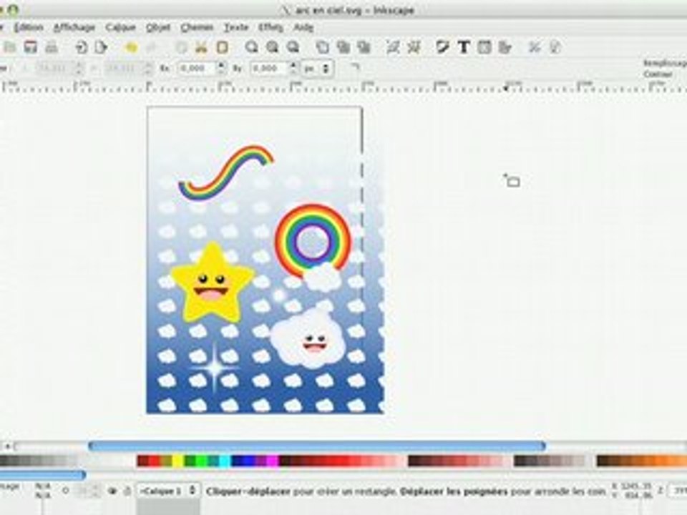This screenshot has width=687, height=515.
Task: Zoom to fit selection icon
Action: pos(251,47)
